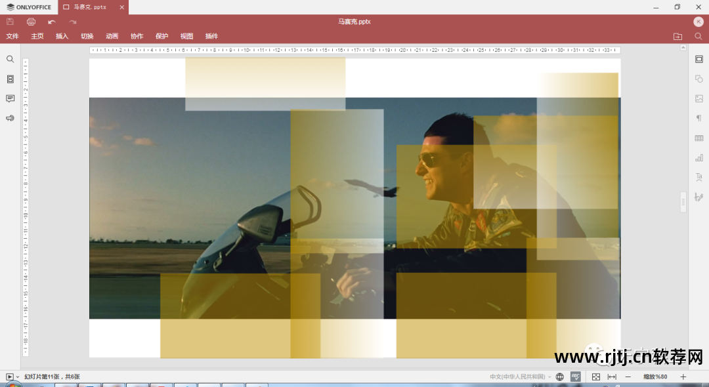This screenshot has width=709, height=387.
Task: Open the comments panel
Action: 10,98
